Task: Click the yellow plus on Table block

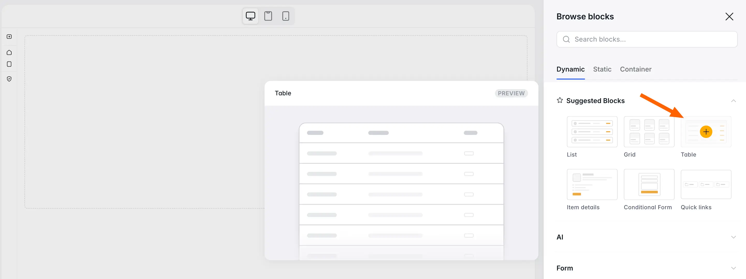Action: coord(706,132)
